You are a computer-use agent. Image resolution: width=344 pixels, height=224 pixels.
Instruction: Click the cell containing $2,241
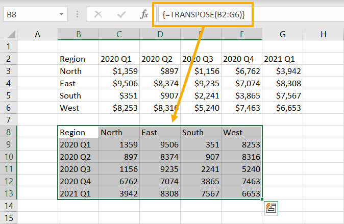point(201,95)
